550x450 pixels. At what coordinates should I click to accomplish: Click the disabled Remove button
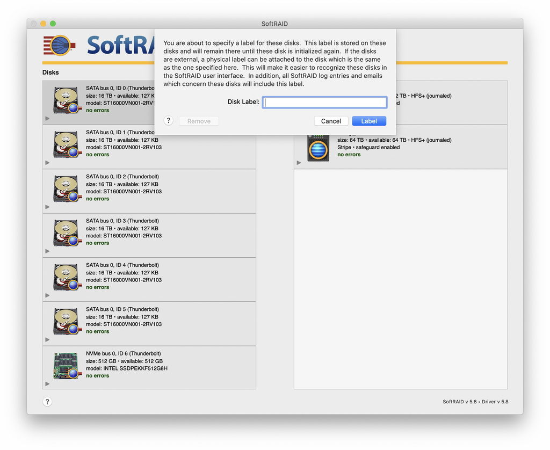tap(199, 121)
